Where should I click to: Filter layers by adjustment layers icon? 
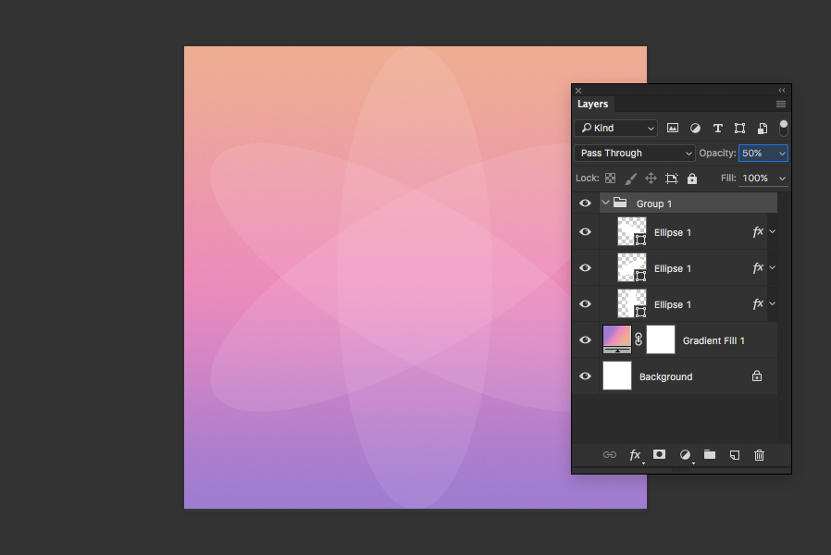click(695, 129)
